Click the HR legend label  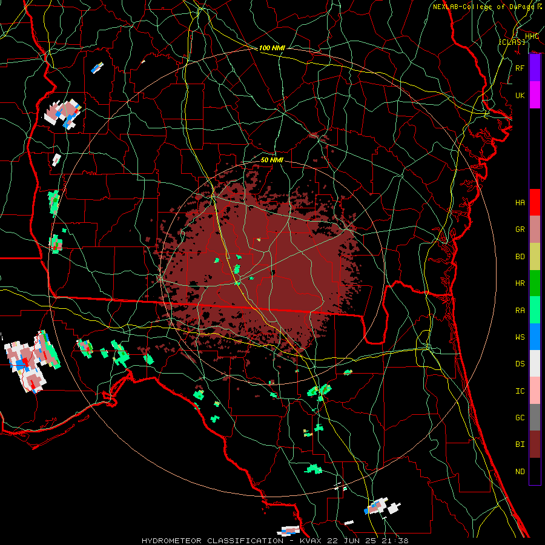coord(520,283)
